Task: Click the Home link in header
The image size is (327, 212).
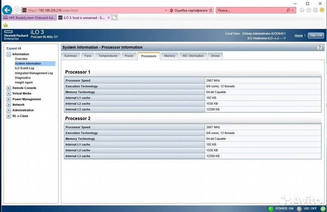Action: coord(298,35)
